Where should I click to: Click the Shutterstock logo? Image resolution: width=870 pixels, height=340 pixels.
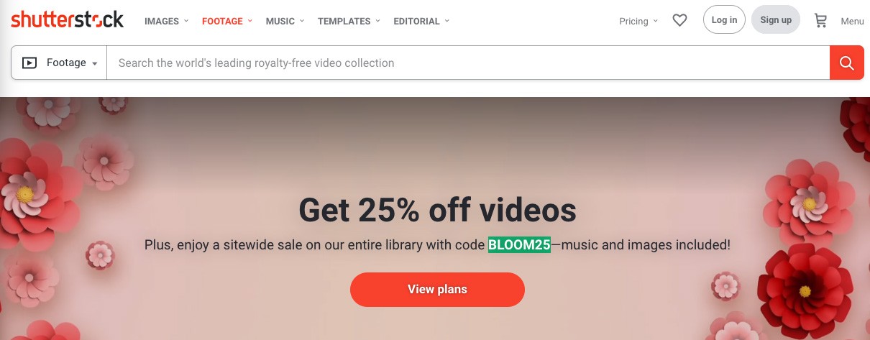68,20
